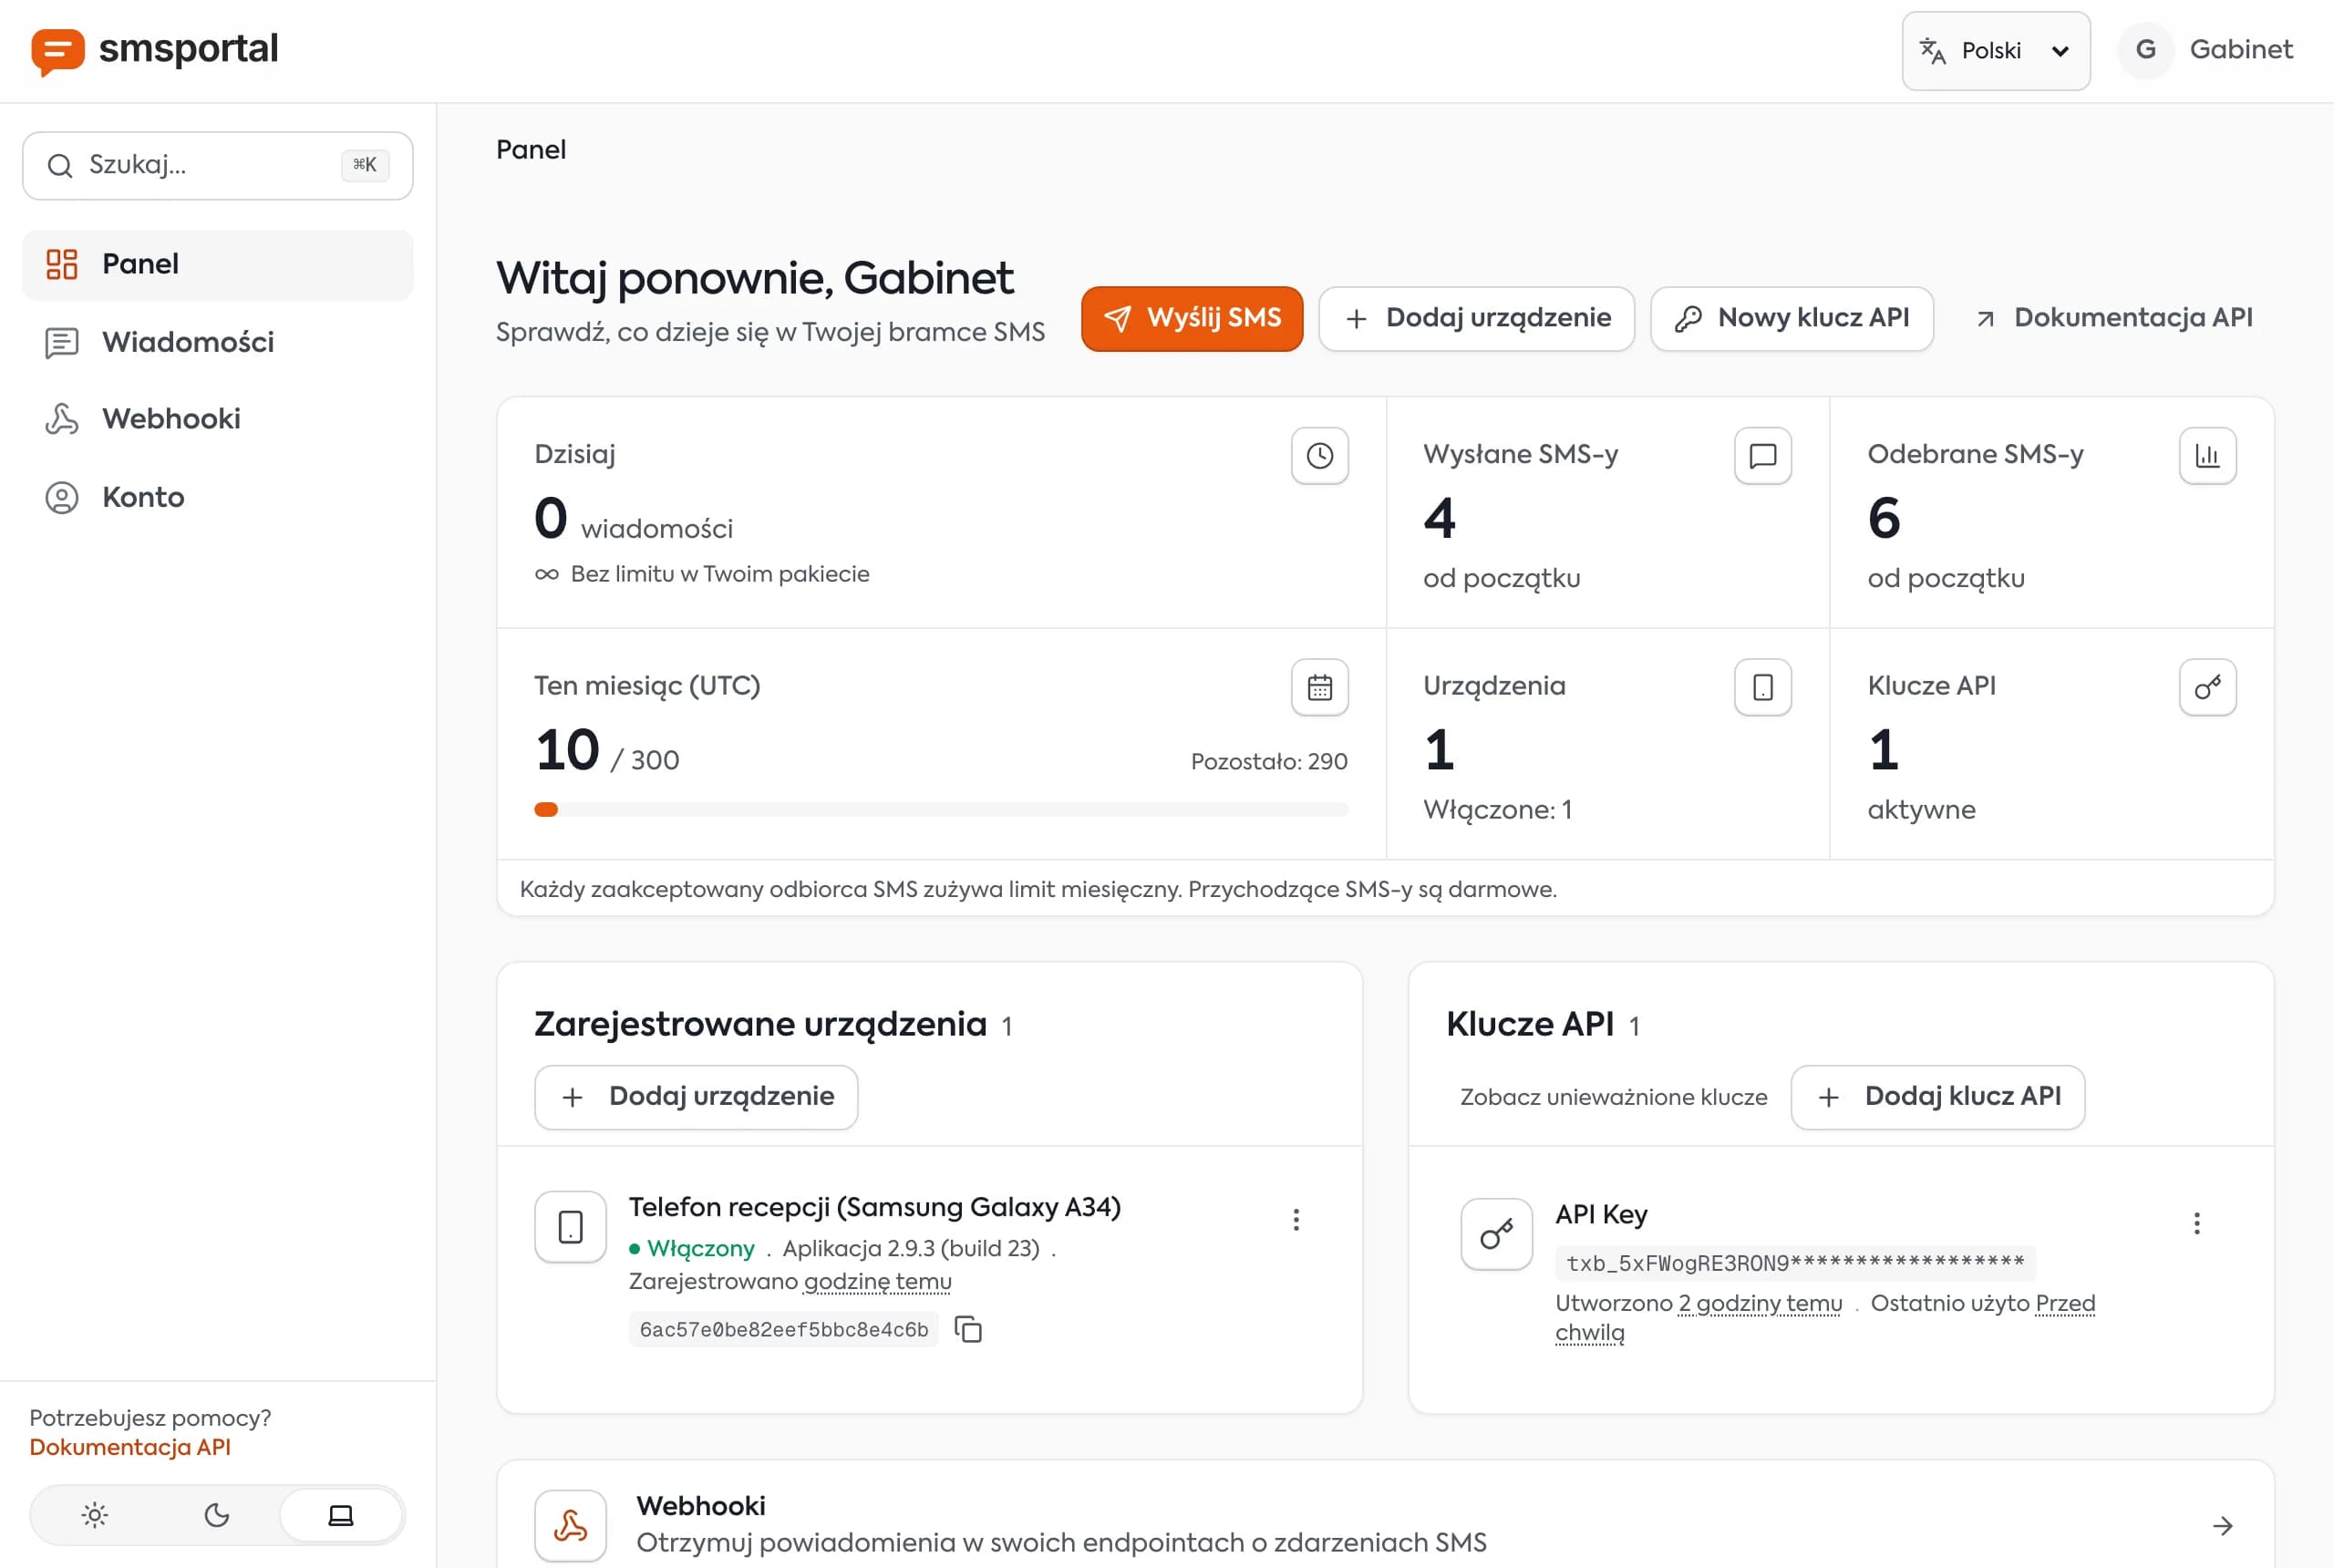
Task: Click the magnifier icon in search box
Action: pos(60,166)
